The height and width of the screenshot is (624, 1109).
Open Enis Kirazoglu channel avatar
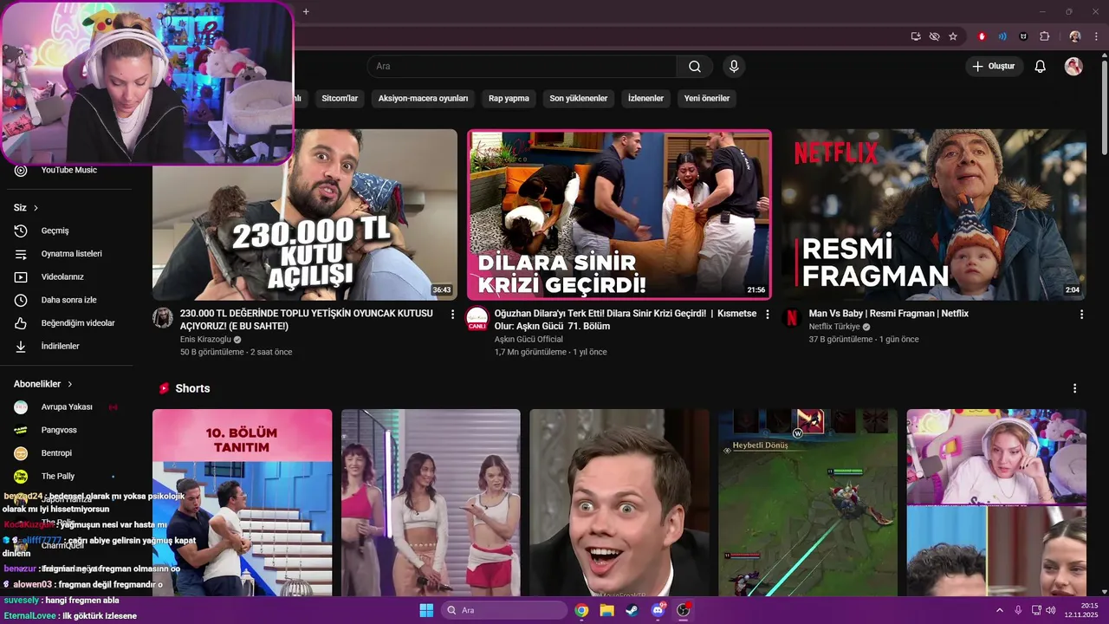pyautogui.click(x=163, y=318)
